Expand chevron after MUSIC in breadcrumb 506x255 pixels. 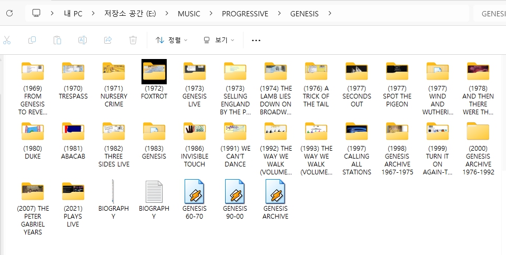[x=211, y=13]
